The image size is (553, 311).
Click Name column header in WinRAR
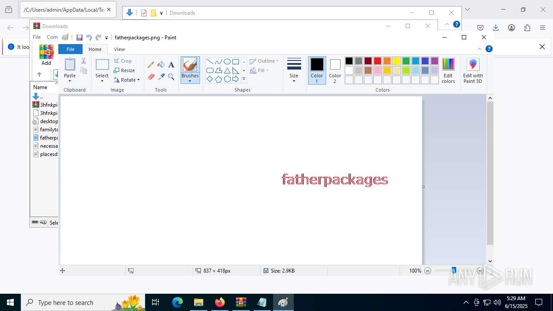point(44,87)
